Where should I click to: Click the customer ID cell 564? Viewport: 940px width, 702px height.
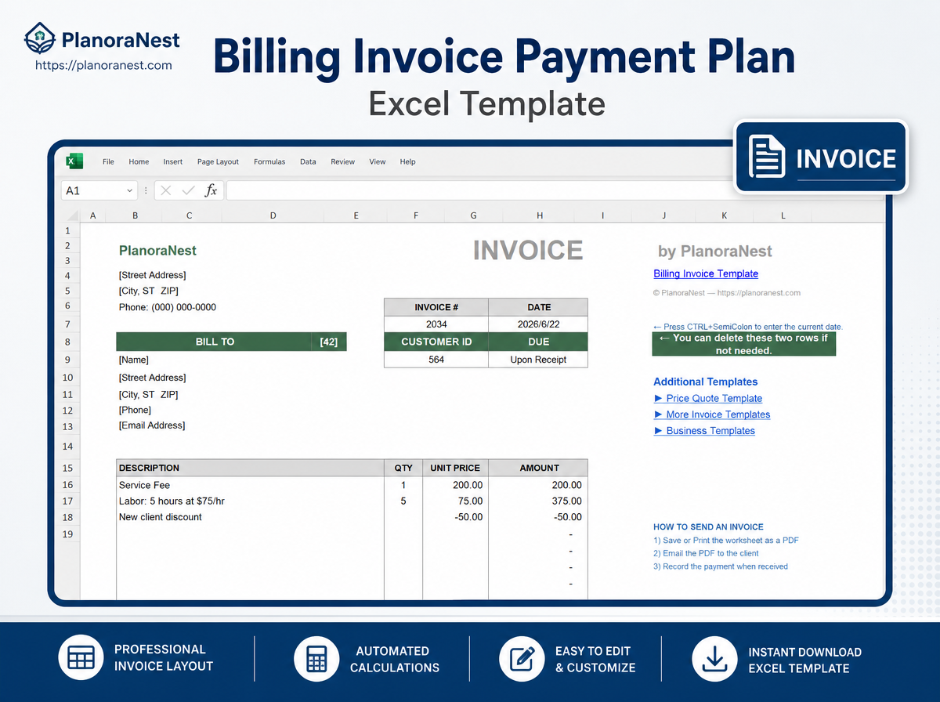pyautogui.click(x=436, y=360)
